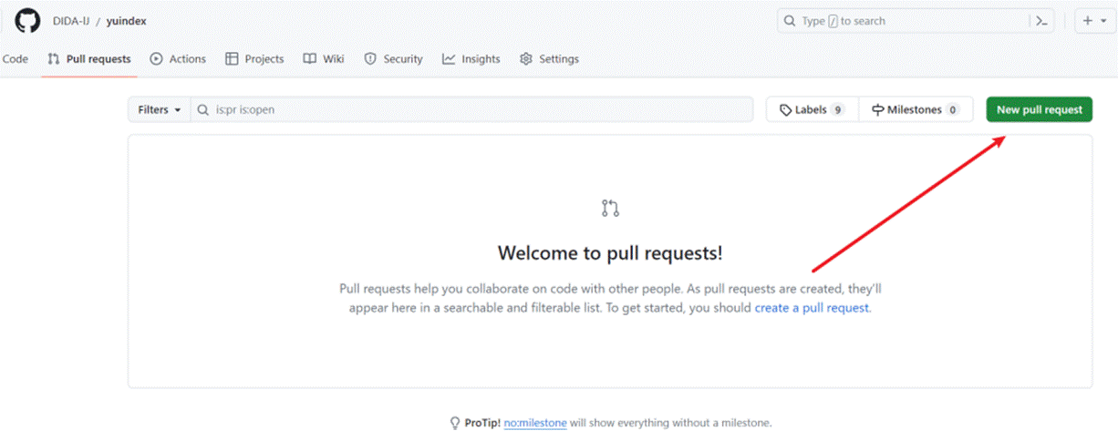Screen dimensions: 1118x441
Task: Open the Labels list
Action: [x=812, y=110]
